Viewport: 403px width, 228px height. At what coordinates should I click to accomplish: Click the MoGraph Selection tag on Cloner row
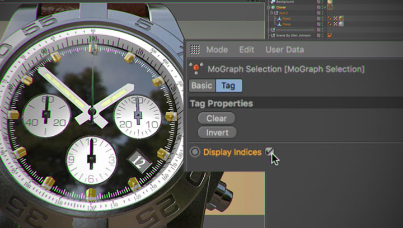(x=330, y=8)
